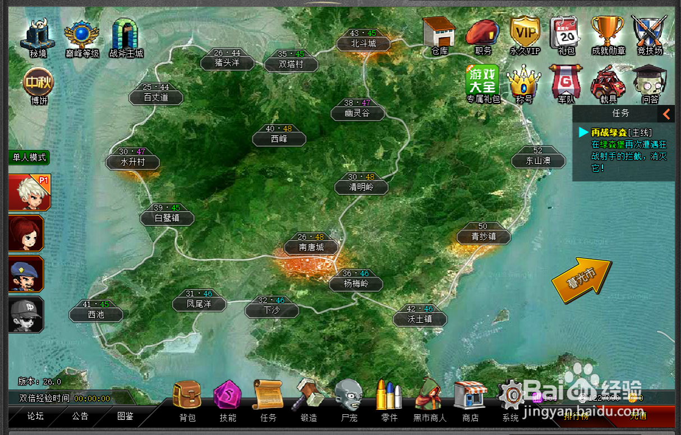This screenshot has height=435, width=681.
Task: Open the 技能 skills icon
Action: (228, 401)
